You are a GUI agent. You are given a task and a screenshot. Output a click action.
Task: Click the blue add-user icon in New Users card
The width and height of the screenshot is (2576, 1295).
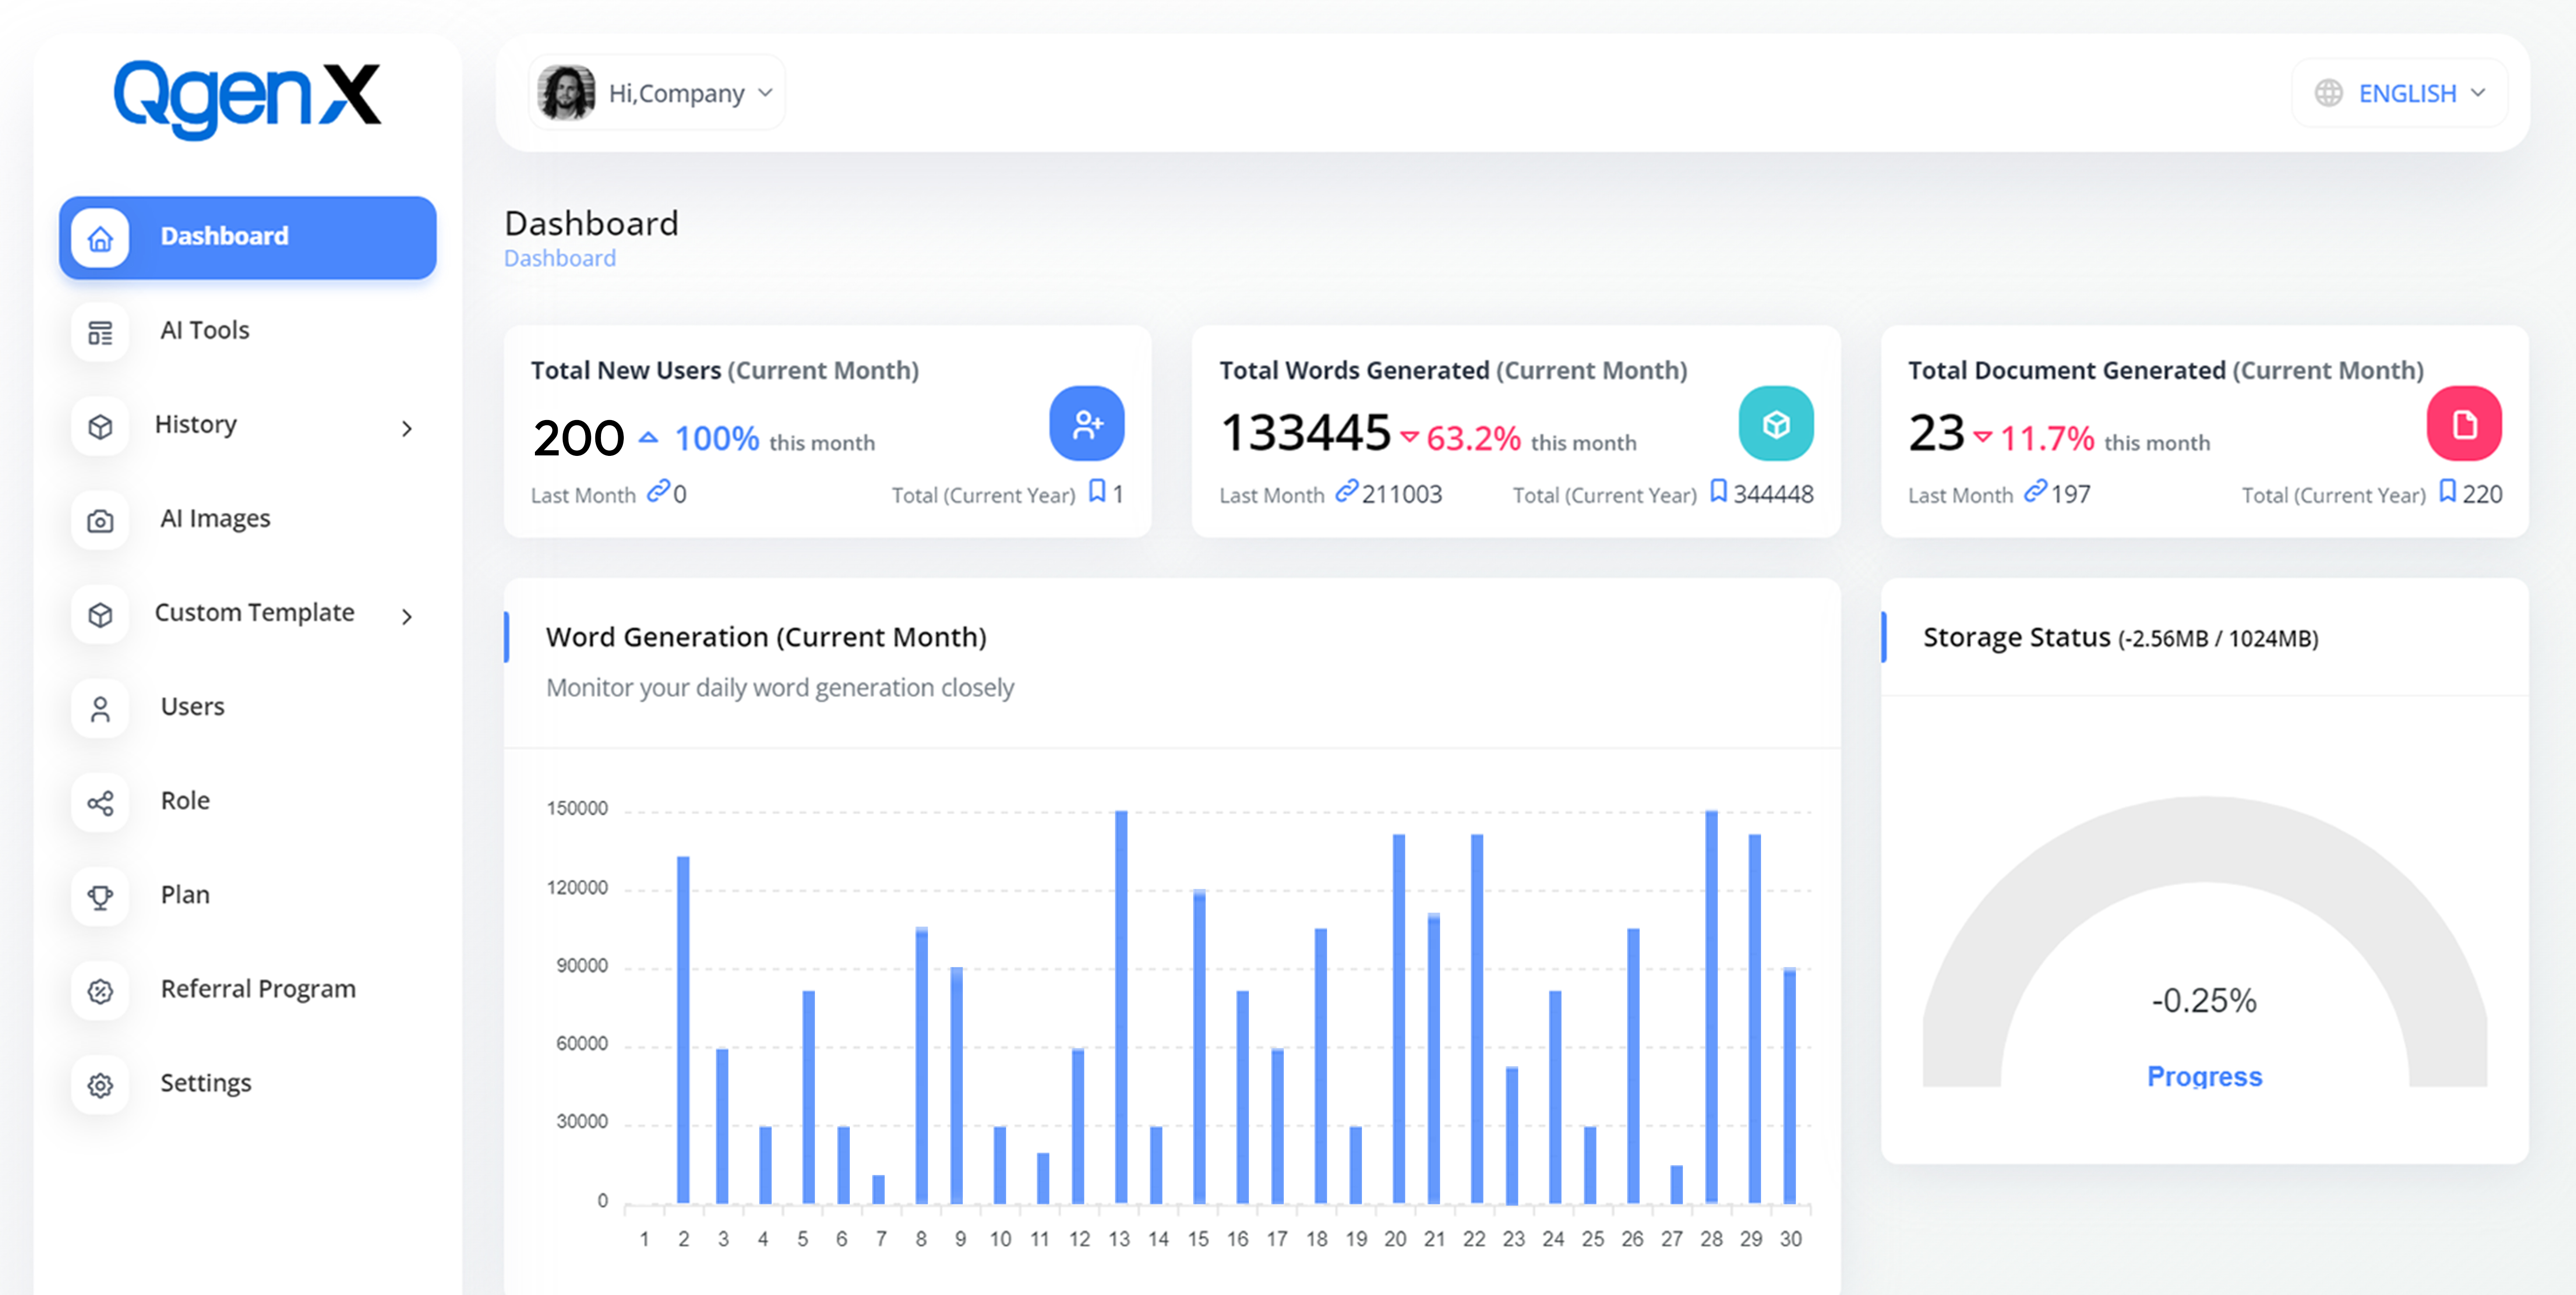[1087, 424]
